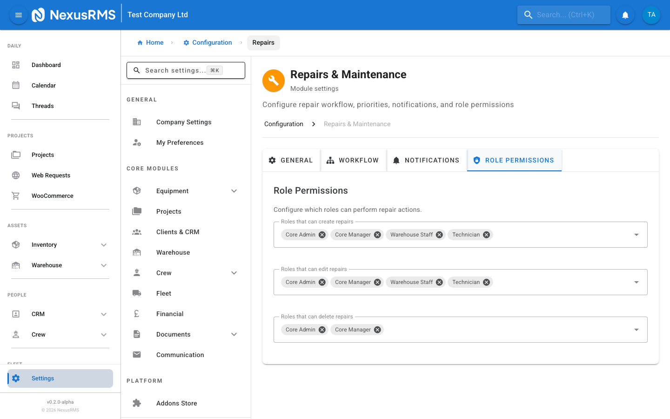The height and width of the screenshot is (419, 670).
Task: Open the Notifications tab
Action: click(x=426, y=160)
